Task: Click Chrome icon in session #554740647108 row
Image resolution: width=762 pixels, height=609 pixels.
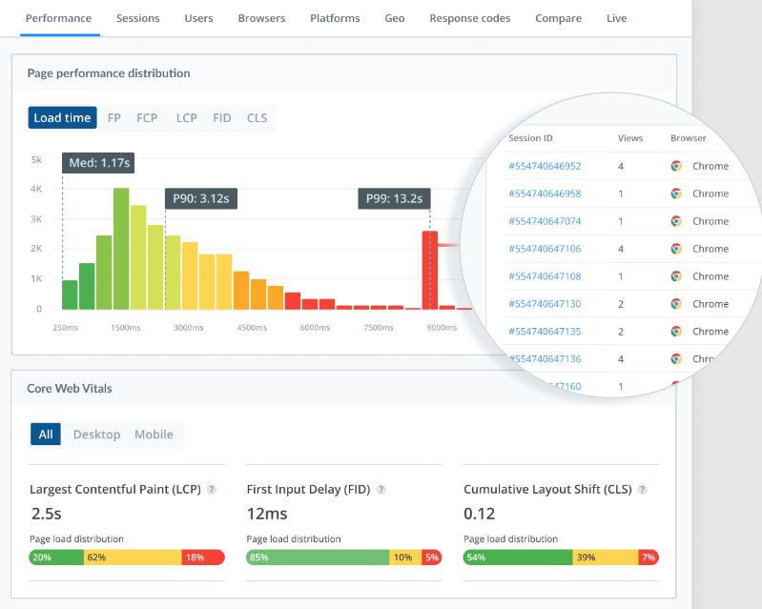Action: (x=676, y=276)
